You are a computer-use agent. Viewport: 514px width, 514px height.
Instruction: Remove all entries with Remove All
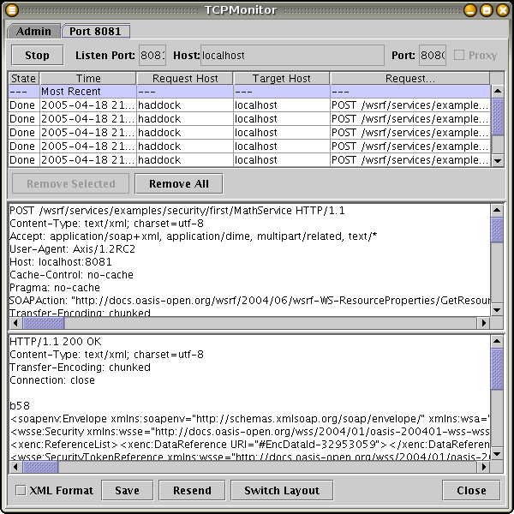[x=179, y=183]
